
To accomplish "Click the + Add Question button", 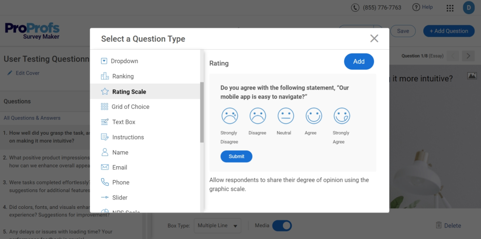I will 449,31.
